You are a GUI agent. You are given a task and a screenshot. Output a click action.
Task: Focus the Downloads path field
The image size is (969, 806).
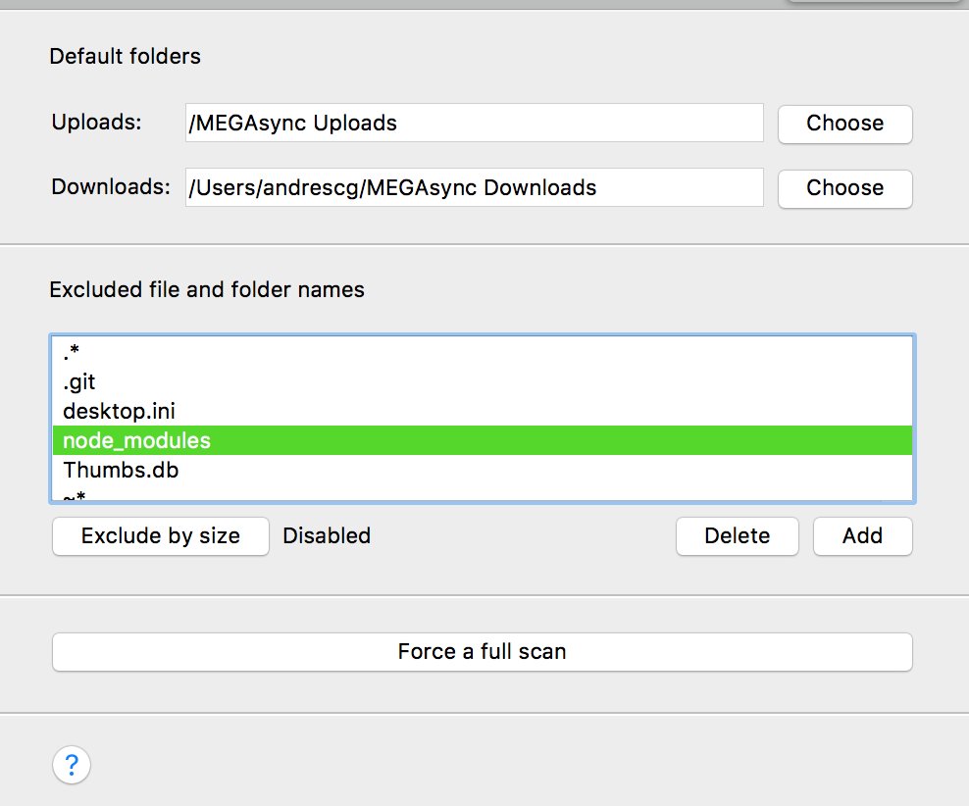coord(474,187)
